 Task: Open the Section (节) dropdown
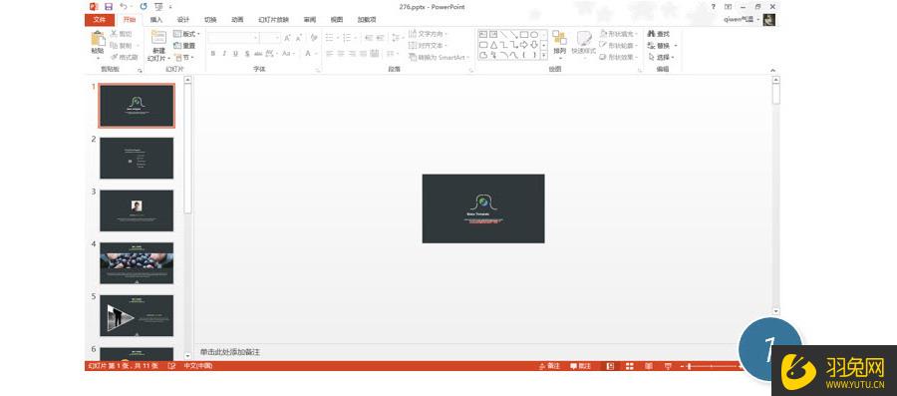[x=184, y=57]
